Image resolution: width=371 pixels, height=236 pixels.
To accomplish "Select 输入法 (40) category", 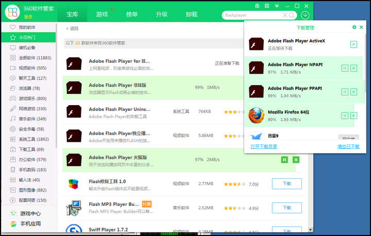I will pyautogui.click(x=29, y=180).
